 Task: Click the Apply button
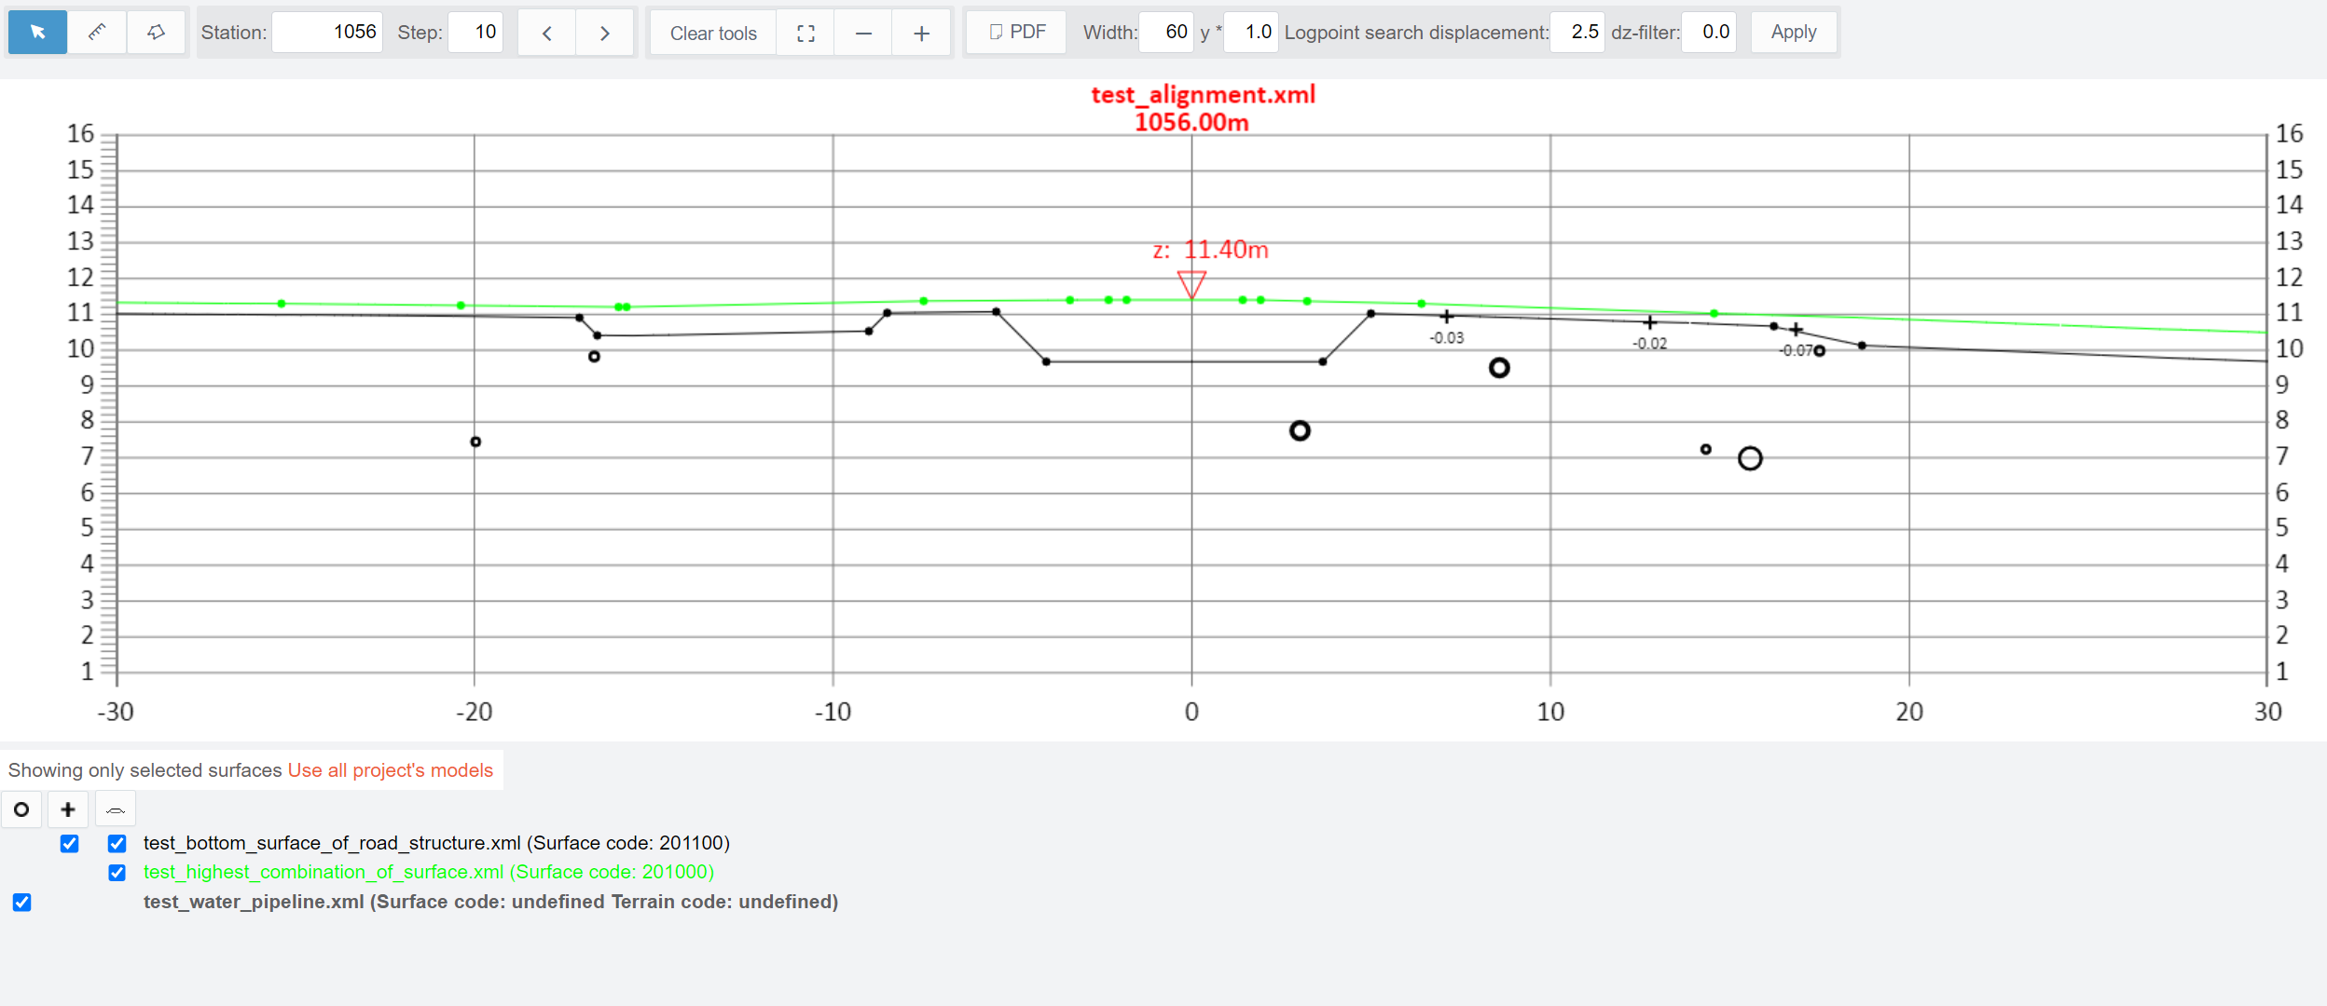click(x=1793, y=33)
